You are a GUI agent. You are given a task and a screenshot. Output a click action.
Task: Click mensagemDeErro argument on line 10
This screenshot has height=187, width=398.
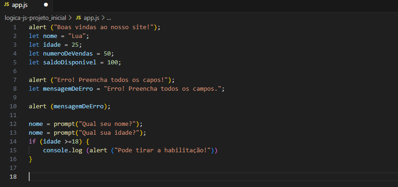coord(78,106)
